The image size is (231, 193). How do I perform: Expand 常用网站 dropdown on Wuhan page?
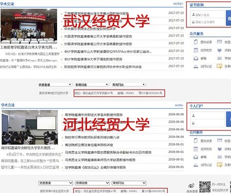[129, 85]
